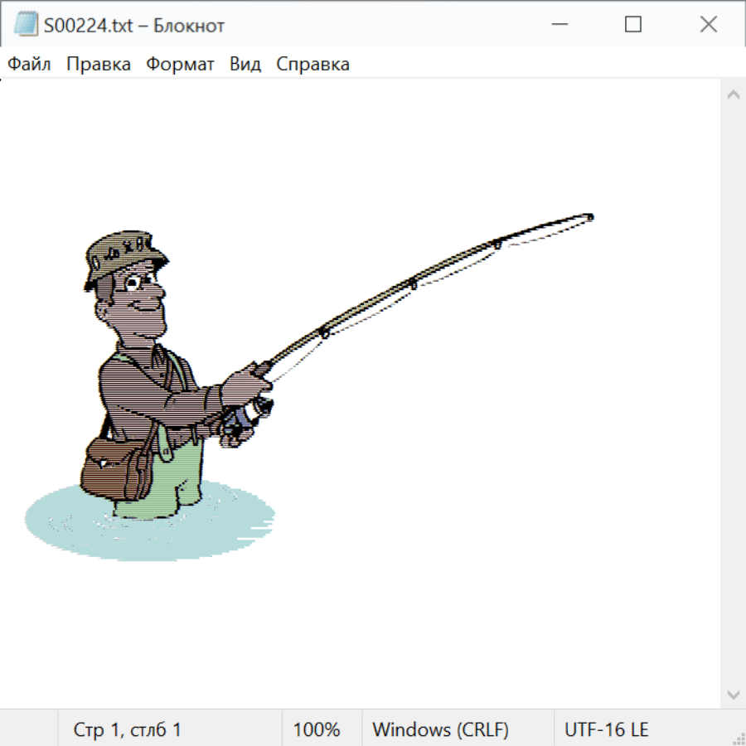
Task: Open the Справка menu
Action: [312, 65]
